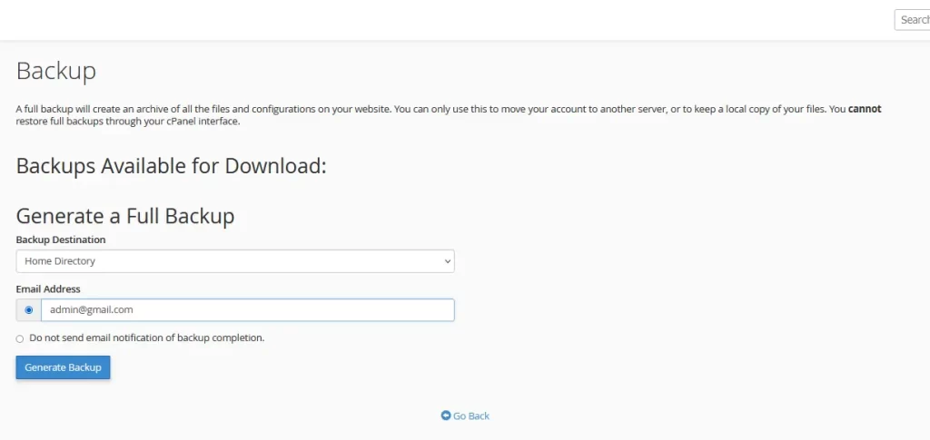Click the admin@gmail.com email input field
Screen dimensions: 930x440
[247, 309]
